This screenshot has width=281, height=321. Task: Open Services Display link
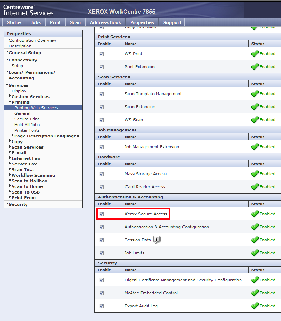(19, 91)
